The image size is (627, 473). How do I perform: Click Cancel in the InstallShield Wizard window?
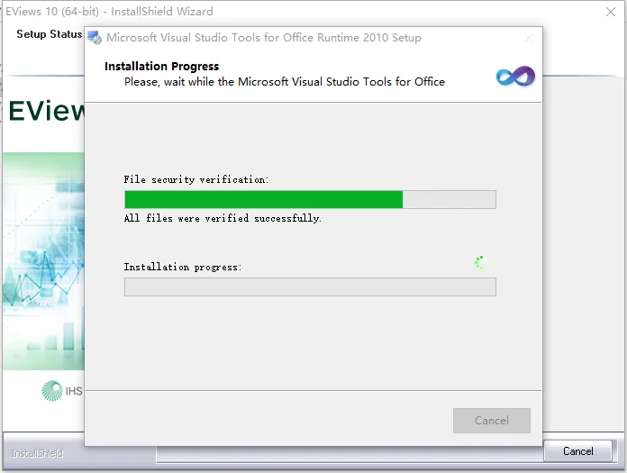[x=577, y=451]
